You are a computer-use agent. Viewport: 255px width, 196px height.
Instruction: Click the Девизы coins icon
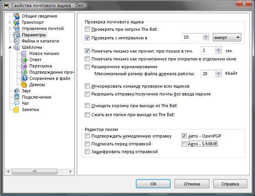click(24, 85)
